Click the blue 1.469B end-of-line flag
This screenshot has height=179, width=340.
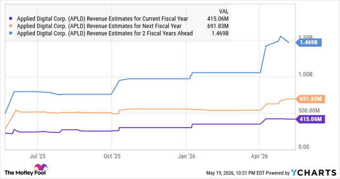coord(308,42)
